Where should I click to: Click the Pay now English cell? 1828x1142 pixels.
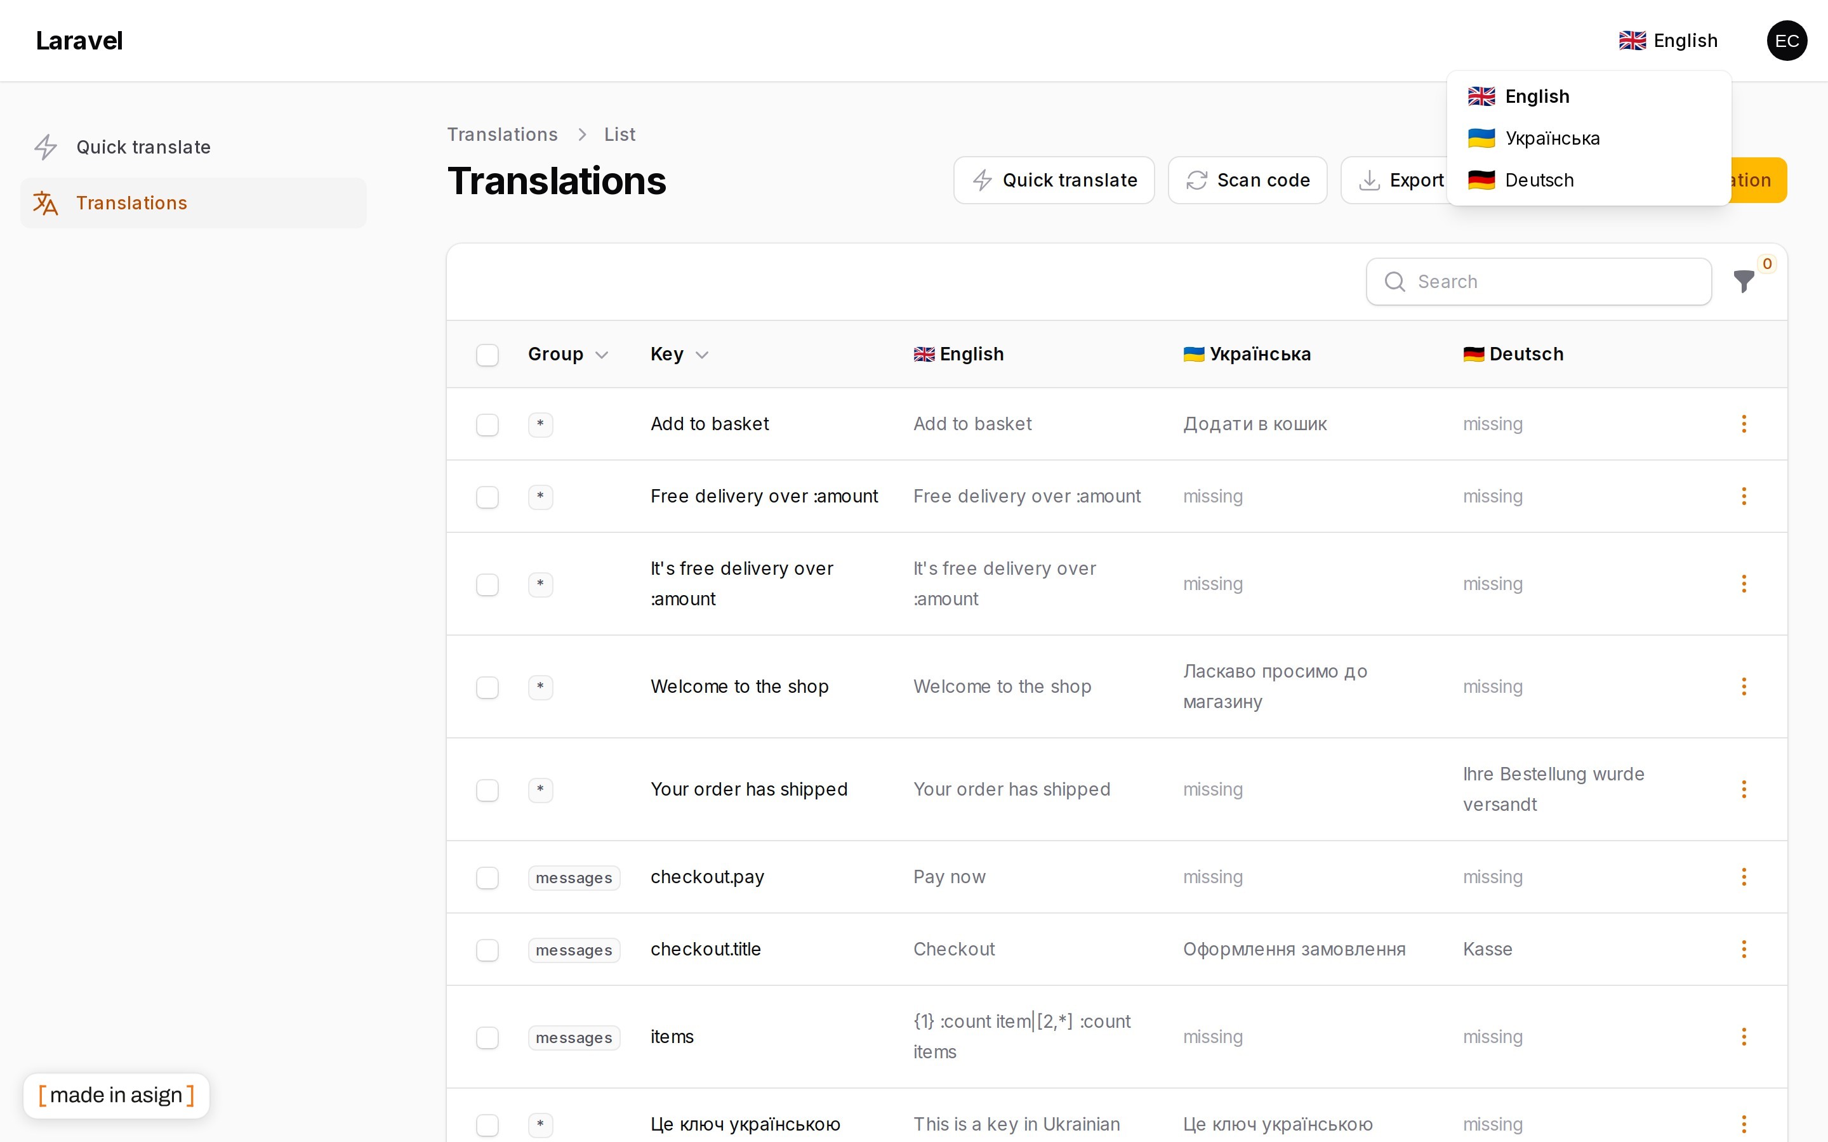tap(950, 877)
